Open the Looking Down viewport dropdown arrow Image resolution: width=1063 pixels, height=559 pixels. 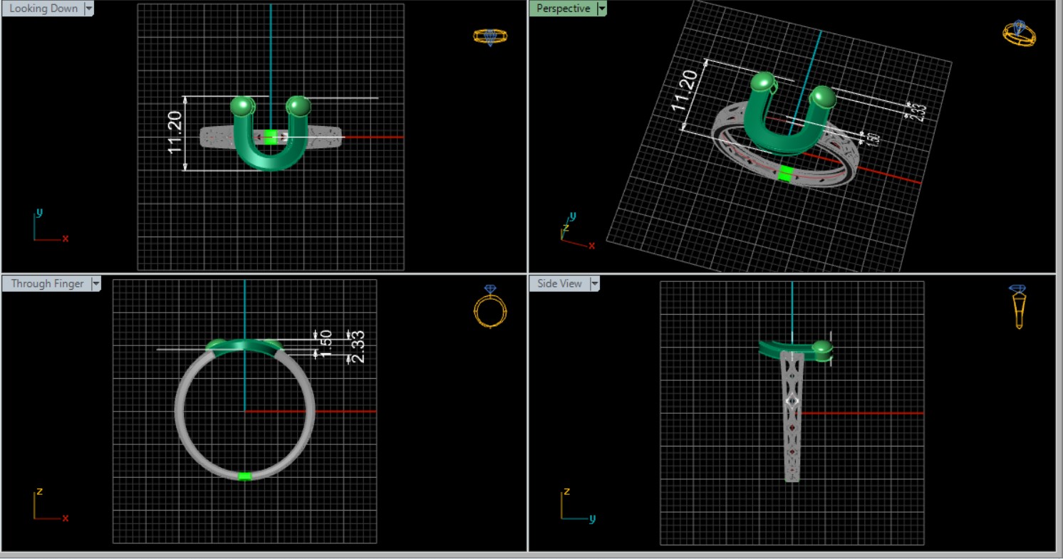[x=89, y=9]
